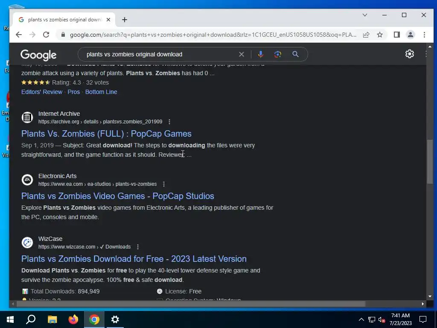
Task: Open more options for WizCase result
Action: pyautogui.click(x=138, y=247)
